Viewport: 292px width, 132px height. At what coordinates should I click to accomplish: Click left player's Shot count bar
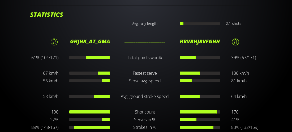[x=90, y=112]
